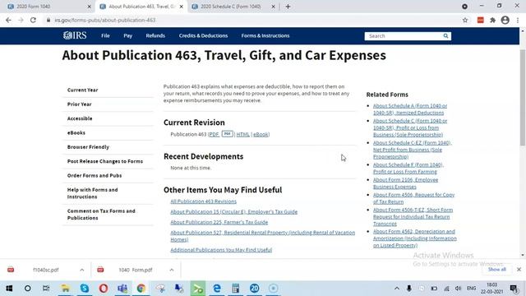The image size is (526, 296).
Task: Go back in browser history
Action: tap(8, 20)
